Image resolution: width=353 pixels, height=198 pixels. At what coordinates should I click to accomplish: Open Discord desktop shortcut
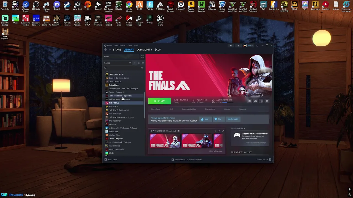pyautogui.click(x=57, y=6)
